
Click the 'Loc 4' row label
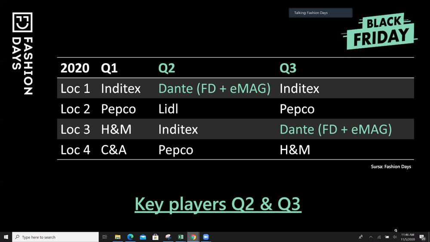(75, 150)
